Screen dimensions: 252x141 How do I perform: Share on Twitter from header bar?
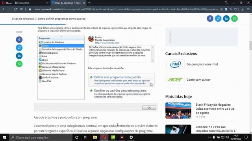click(x=218, y=18)
